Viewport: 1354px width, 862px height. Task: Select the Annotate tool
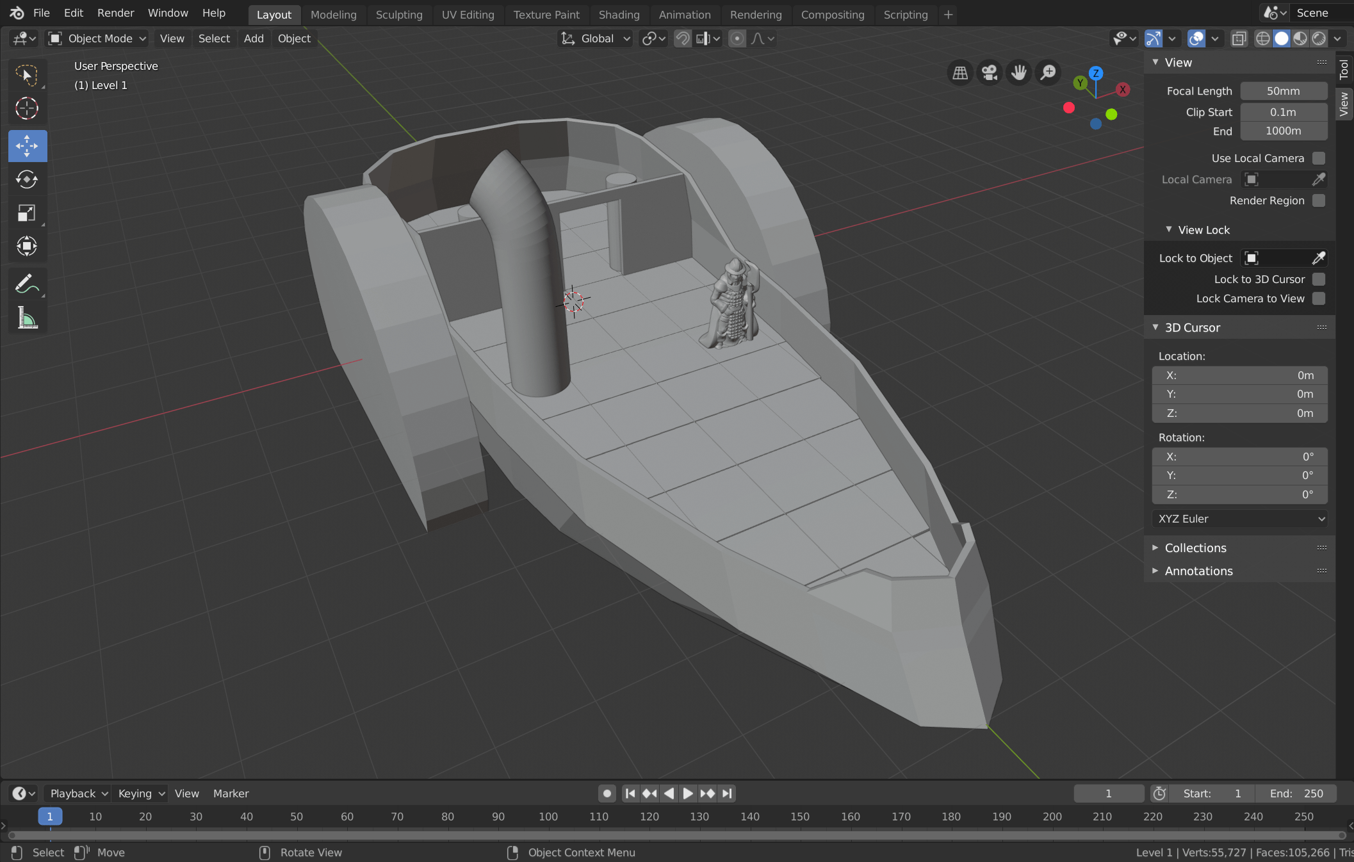(x=27, y=284)
